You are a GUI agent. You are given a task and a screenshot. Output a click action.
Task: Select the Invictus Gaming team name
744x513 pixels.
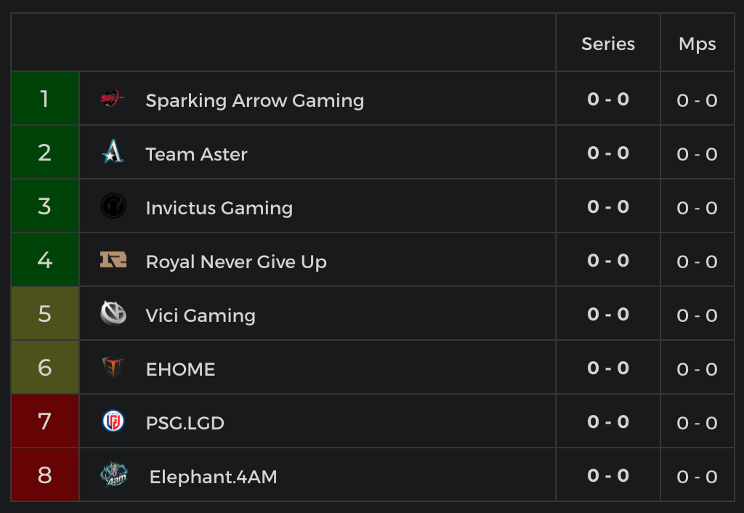pyautogui.click(x=219, y=208)
